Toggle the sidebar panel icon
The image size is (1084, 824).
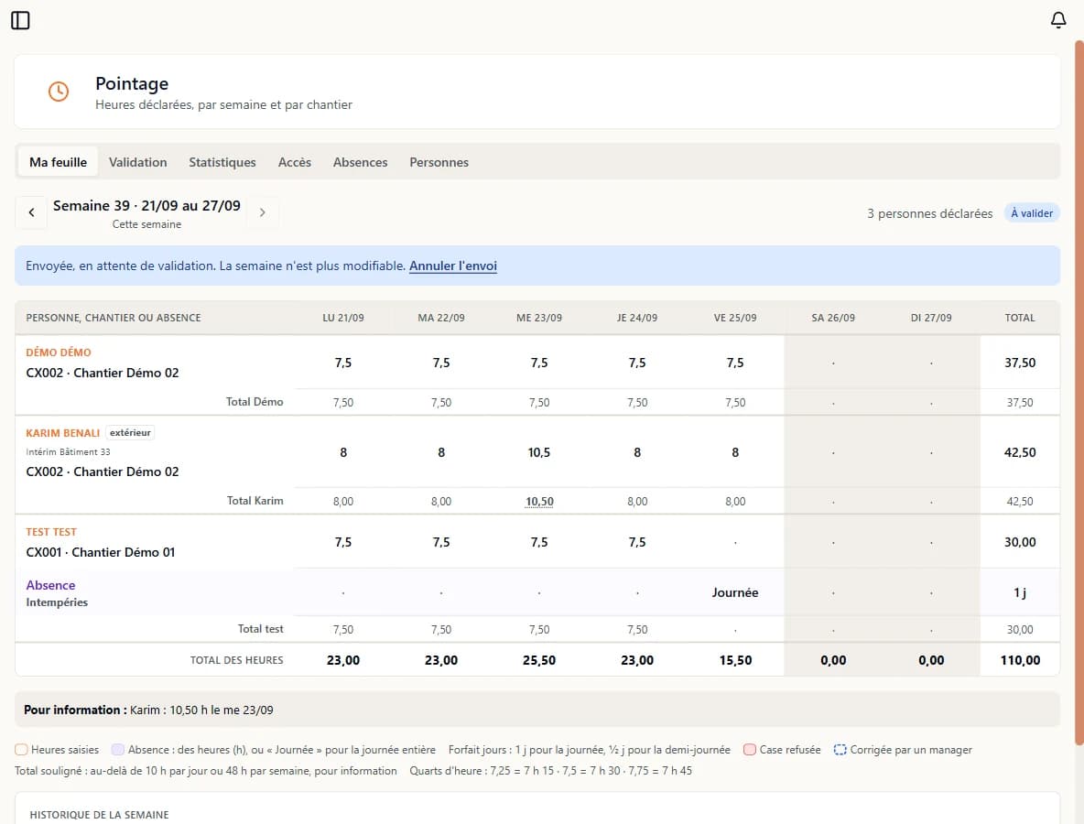(21, 21)
